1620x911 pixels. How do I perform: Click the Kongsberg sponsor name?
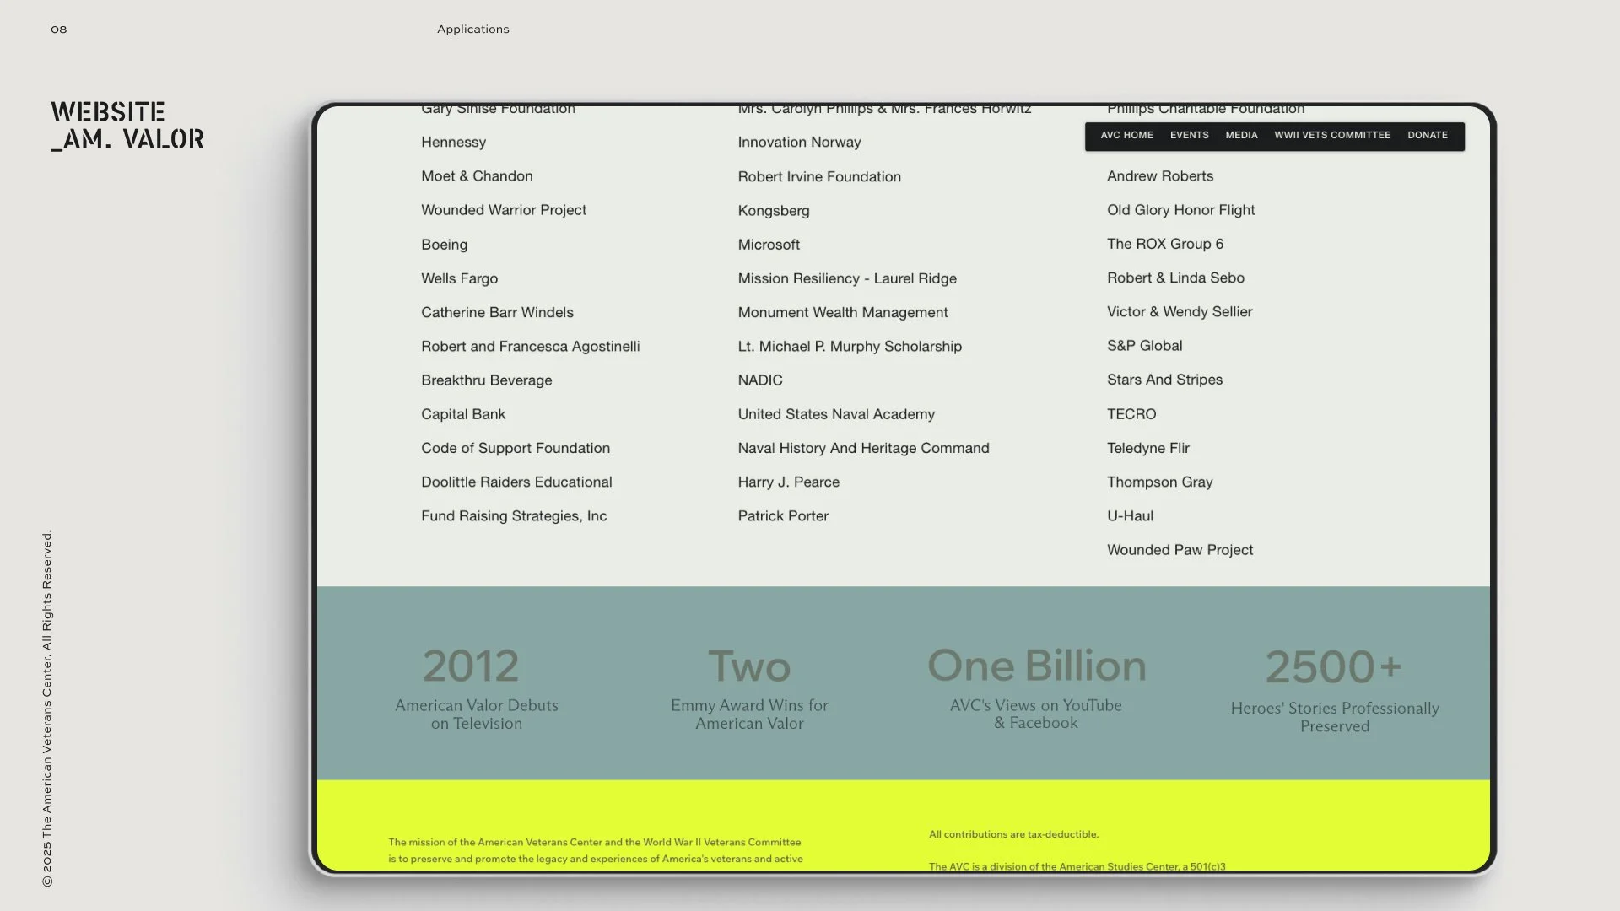click(774, 211)
